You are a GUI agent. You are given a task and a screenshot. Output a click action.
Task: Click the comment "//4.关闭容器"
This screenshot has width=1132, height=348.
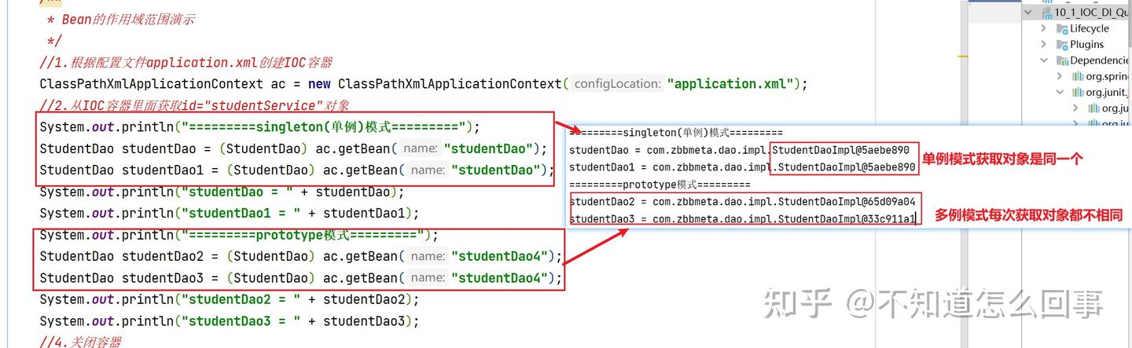click(x=80, y=342)
